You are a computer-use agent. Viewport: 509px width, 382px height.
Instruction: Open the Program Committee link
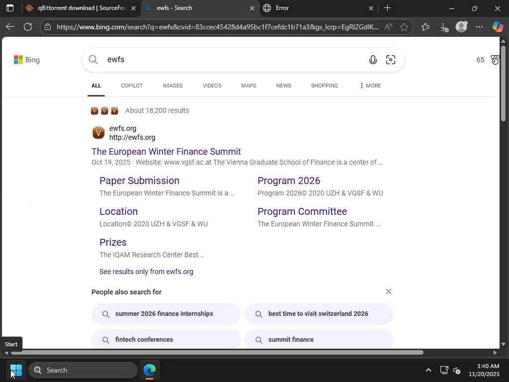pos(302,211)
